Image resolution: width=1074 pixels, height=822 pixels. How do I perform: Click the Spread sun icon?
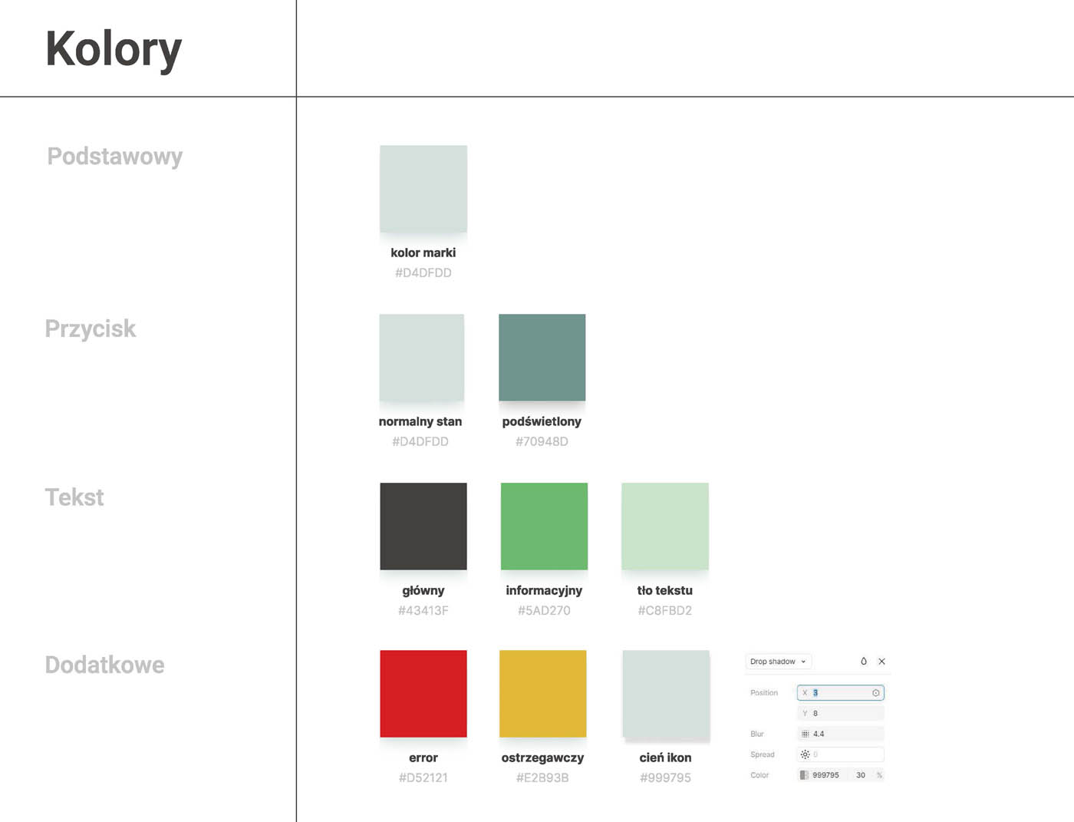(x=805, y=754)
